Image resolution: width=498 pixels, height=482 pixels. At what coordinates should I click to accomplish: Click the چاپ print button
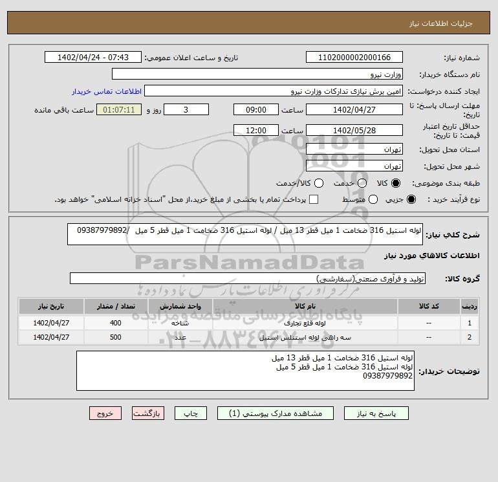point(191,413)
